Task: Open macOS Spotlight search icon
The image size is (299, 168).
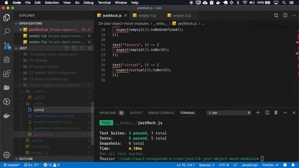Action: click(x=284, y=2)
